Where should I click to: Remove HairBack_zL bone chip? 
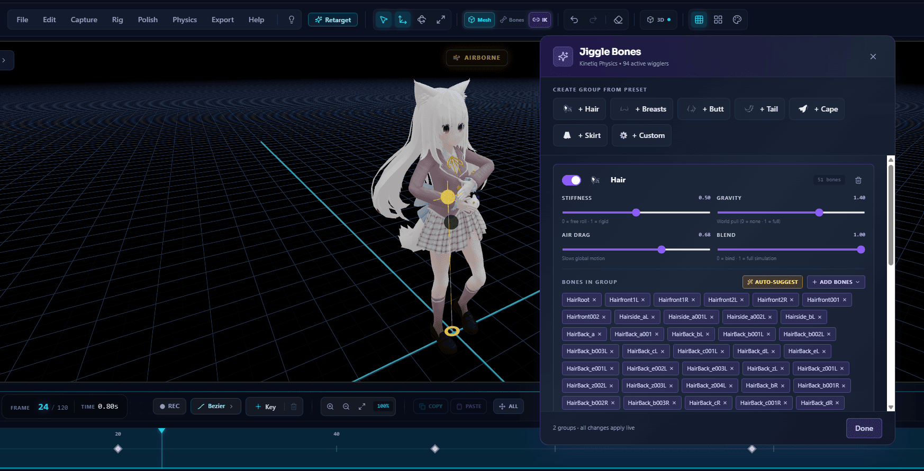[782, 369]
